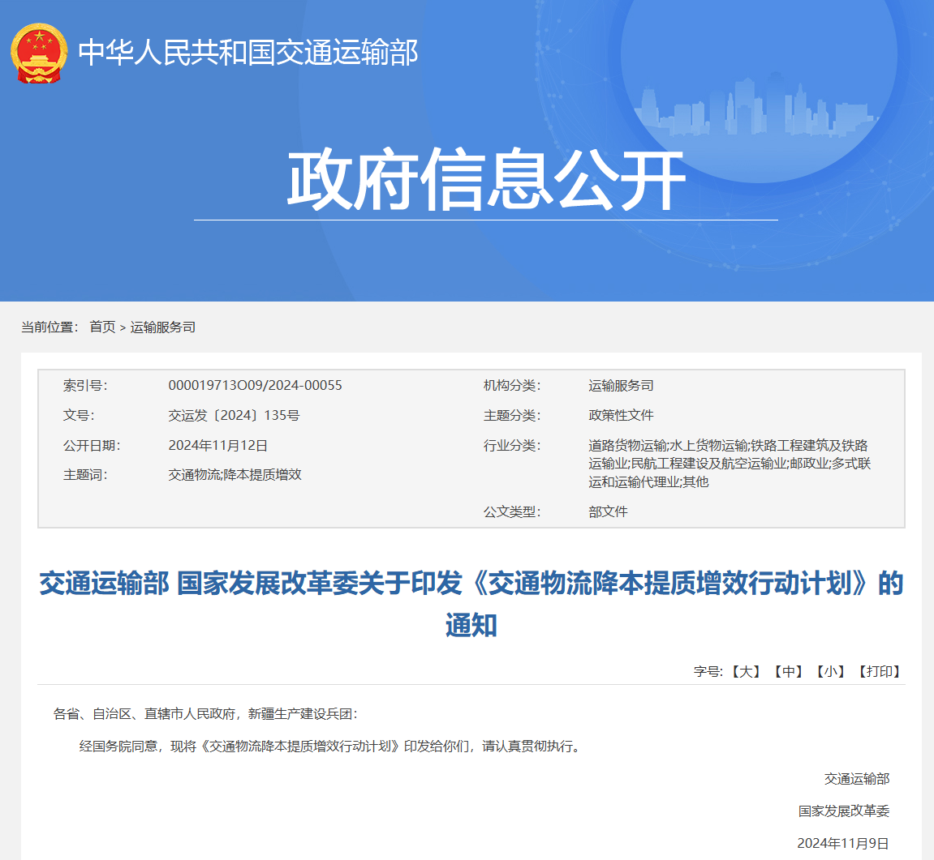934x860 pixels.
Task: Click the 部文件 document type value
Action: (608, 511)
